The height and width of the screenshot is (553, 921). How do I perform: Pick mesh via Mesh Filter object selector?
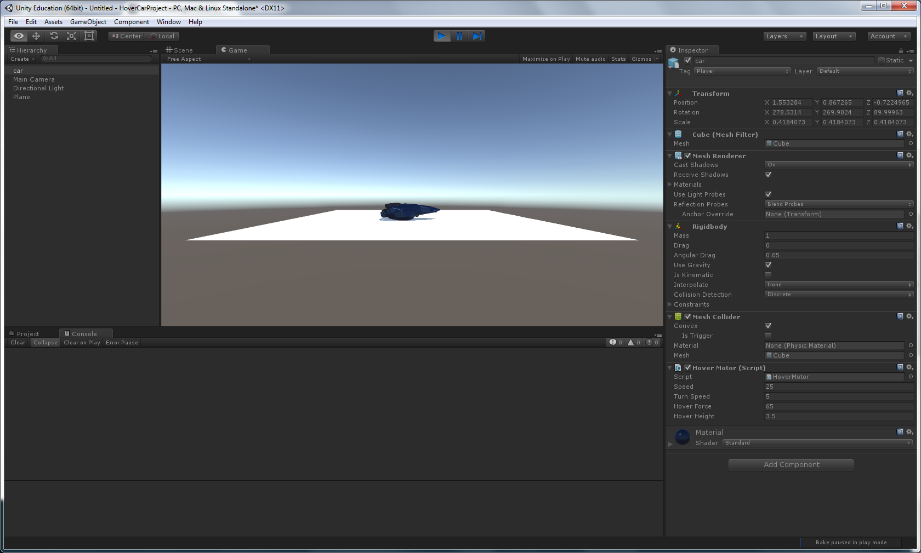[x=911, y=143]
